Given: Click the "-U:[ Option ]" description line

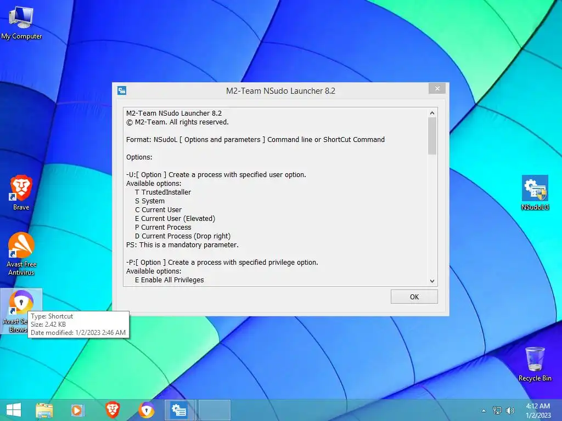Looking at the screenshot, I should (x=216, y=175).
